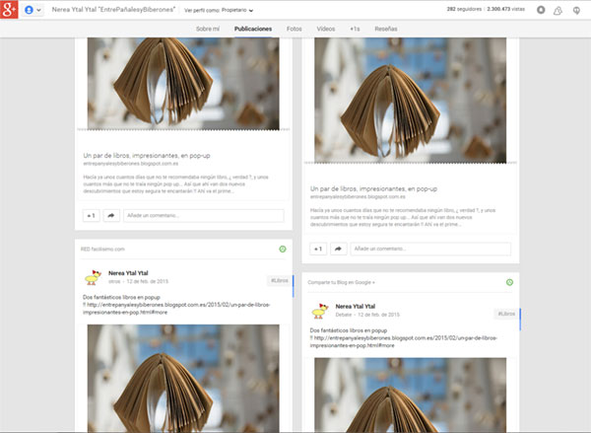Click green community icon on 'RED facilisimo.com' post
This screenshot has height=433, width=591.
(283, 250)
